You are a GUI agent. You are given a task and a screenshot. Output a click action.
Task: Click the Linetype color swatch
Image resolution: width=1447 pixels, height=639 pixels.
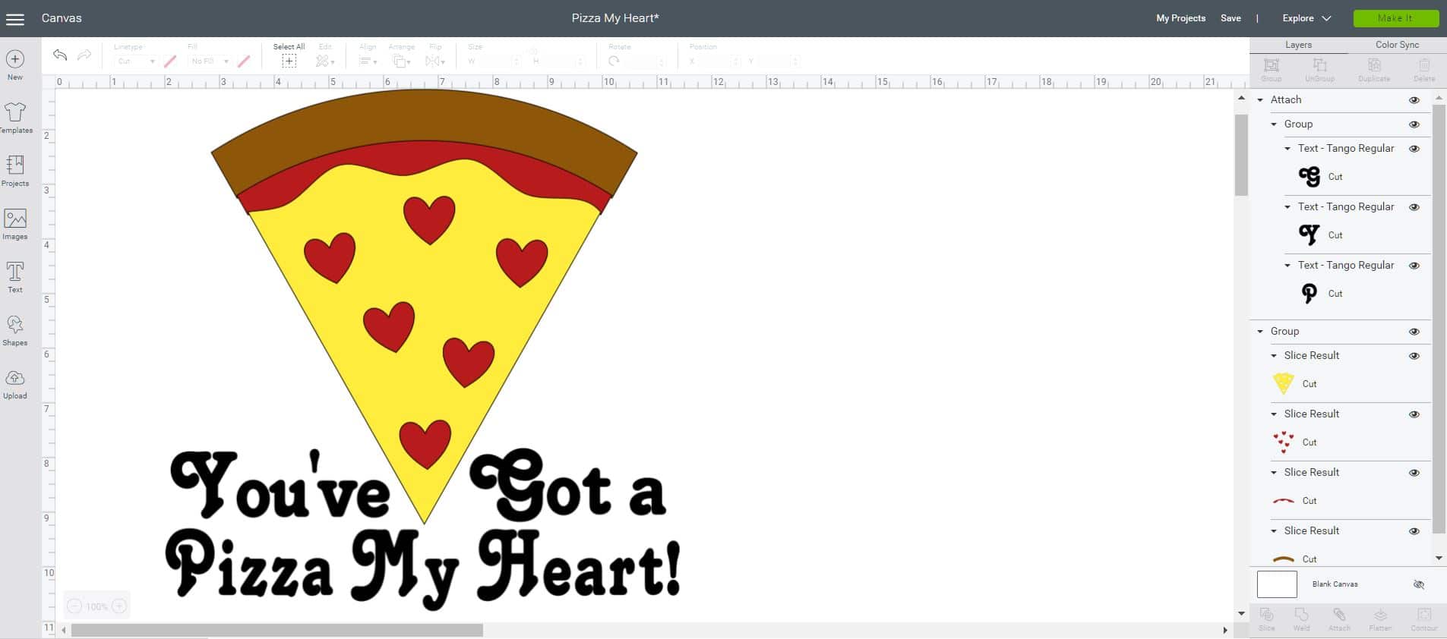click(170, 61)
